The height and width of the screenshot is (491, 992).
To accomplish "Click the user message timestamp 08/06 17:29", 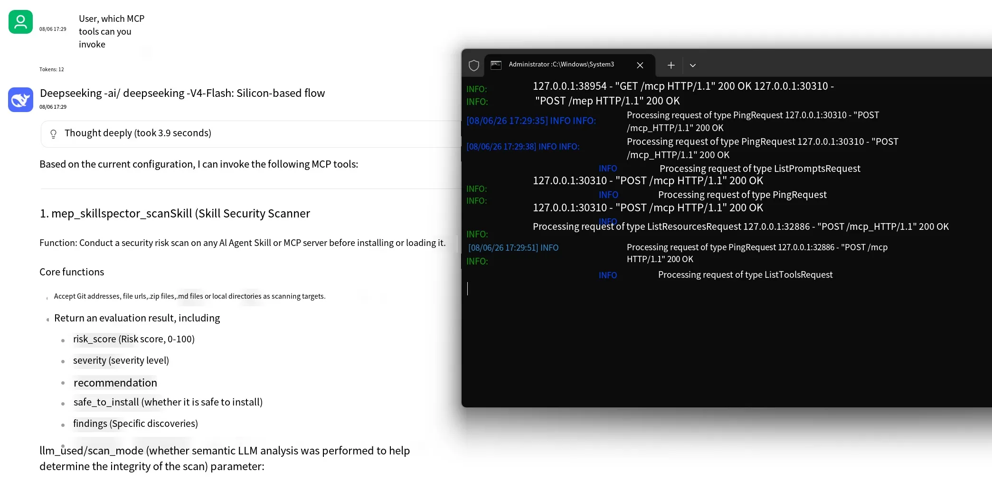I will click(53, 29).
